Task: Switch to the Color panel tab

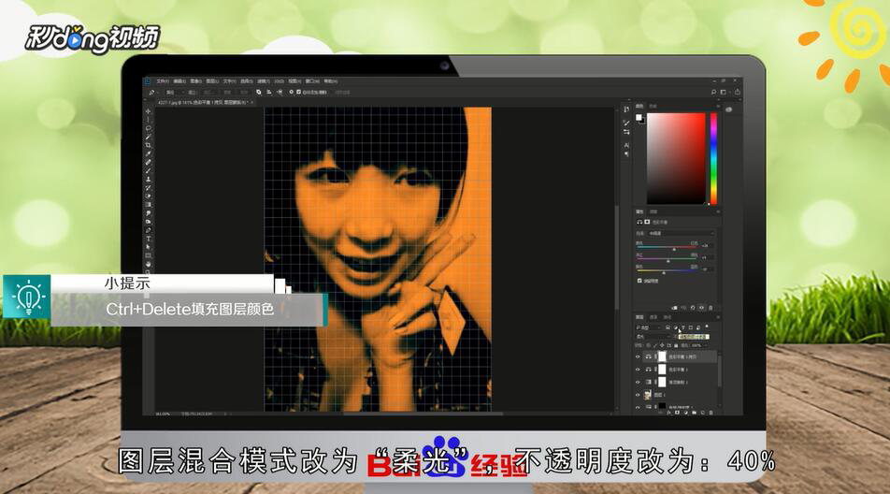Action: [639, 106]
